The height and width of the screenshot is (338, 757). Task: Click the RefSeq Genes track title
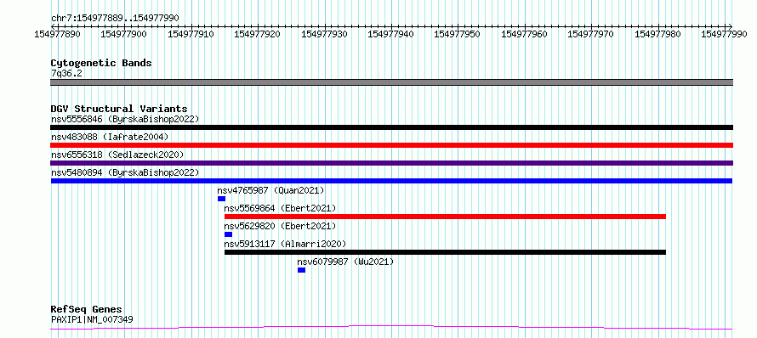(x=87, y=310)
